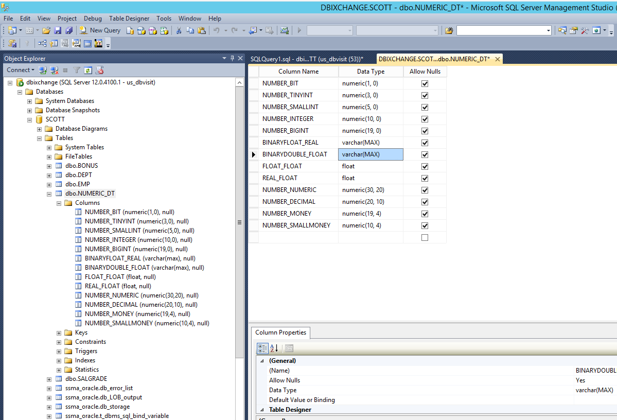The height and width of the screenshot is (420, 617).
Task: Toggle Allow Nulls for FLOAT_FLOAT
Action: point(425,166)
